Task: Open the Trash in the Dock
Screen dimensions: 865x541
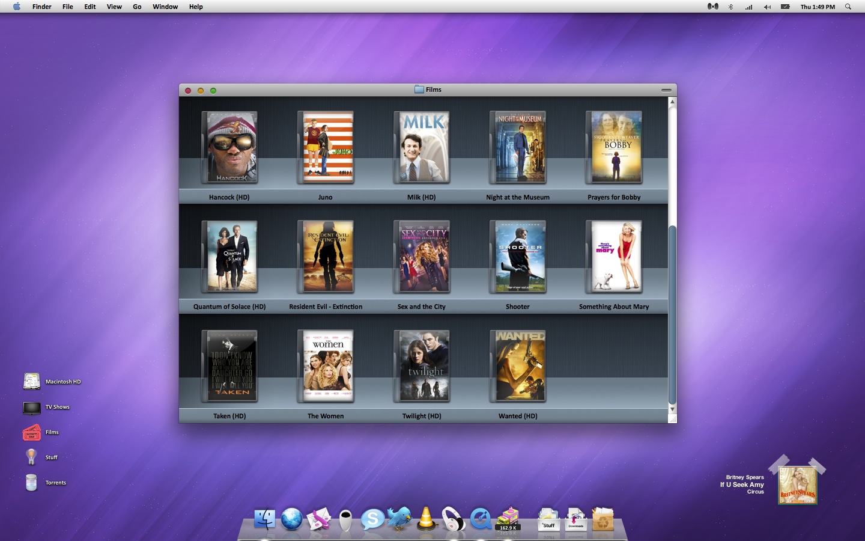Action: [603, 519]
